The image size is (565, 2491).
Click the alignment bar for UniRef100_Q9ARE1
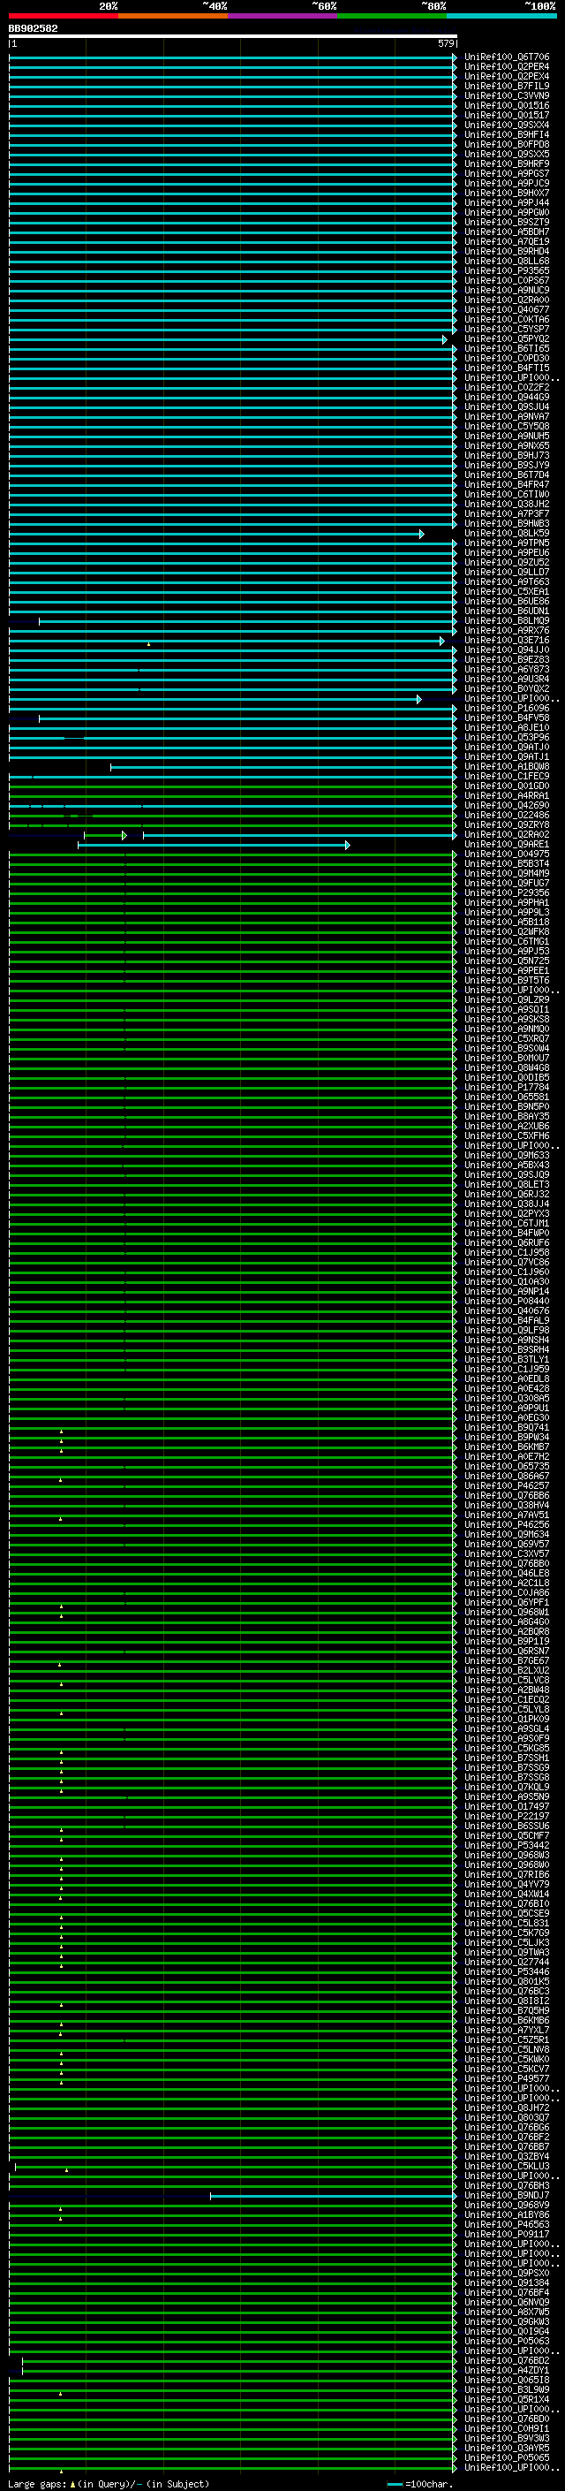(214, 845)
